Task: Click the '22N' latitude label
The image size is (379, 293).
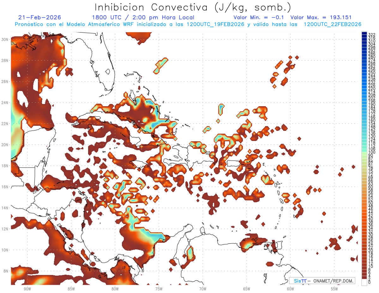Action: (5, 124)
